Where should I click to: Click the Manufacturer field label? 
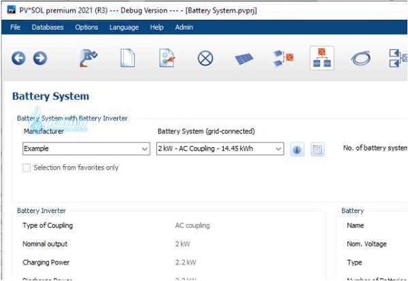pyautogui.click(x=44, y=132)
